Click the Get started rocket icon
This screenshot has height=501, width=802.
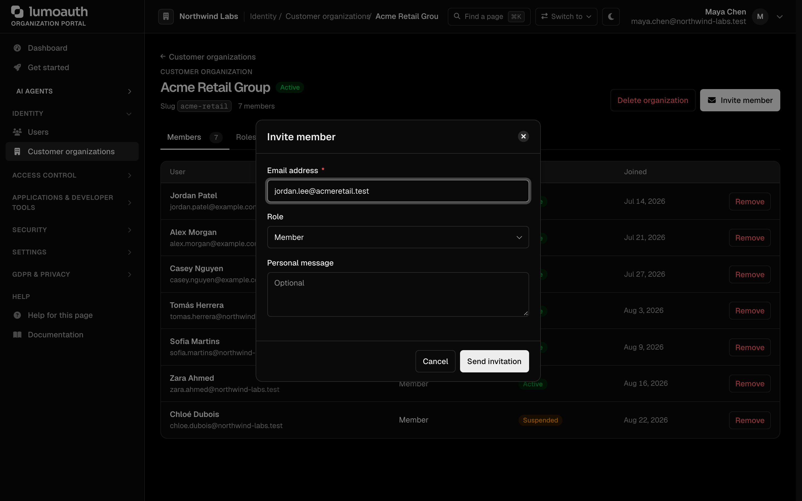(x=17, y=67)
